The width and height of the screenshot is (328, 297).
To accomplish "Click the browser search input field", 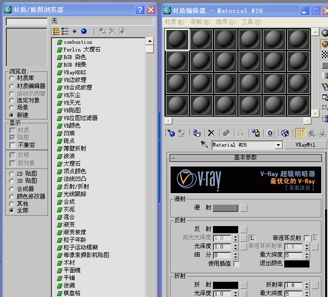I will (x=27, y=22).
